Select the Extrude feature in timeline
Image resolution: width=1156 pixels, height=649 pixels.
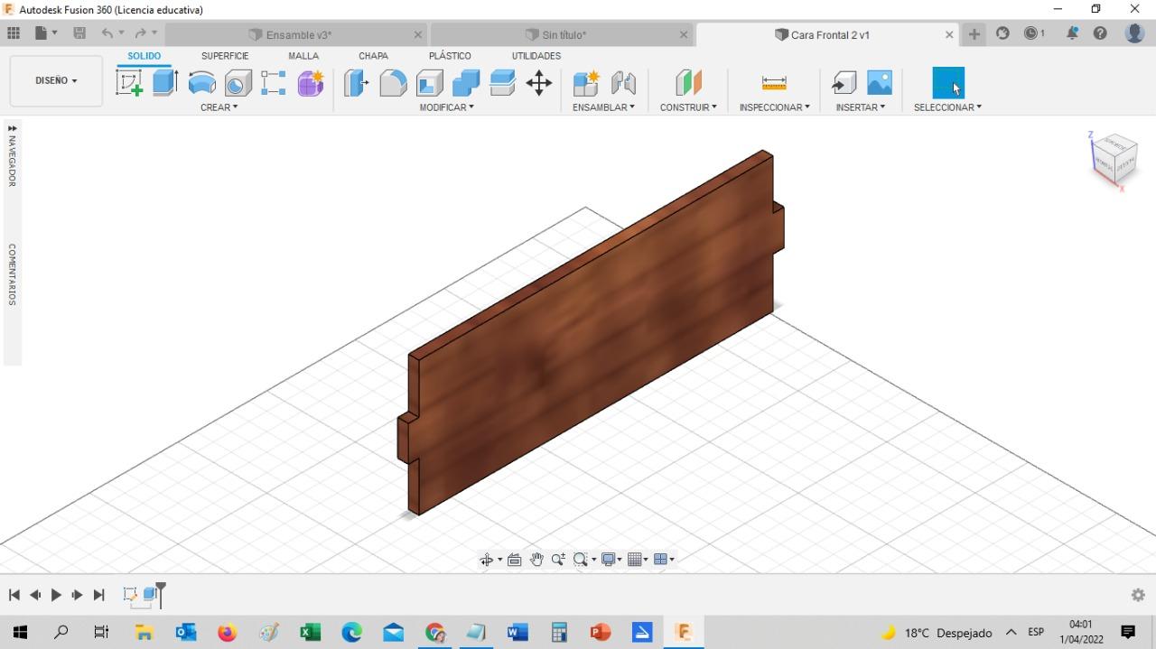[x=150, y=595]
